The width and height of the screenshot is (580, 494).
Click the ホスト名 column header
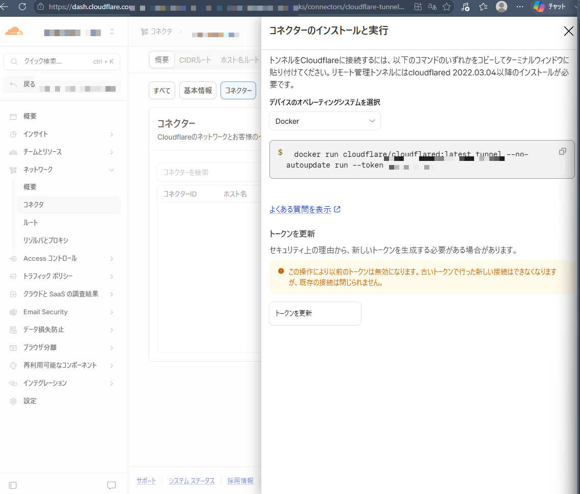click(235, 194)
